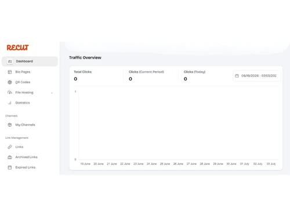Click the Expired Links calendar icon
The height and width of the screenshot is (217, 290).
click(x=10, y=167)
